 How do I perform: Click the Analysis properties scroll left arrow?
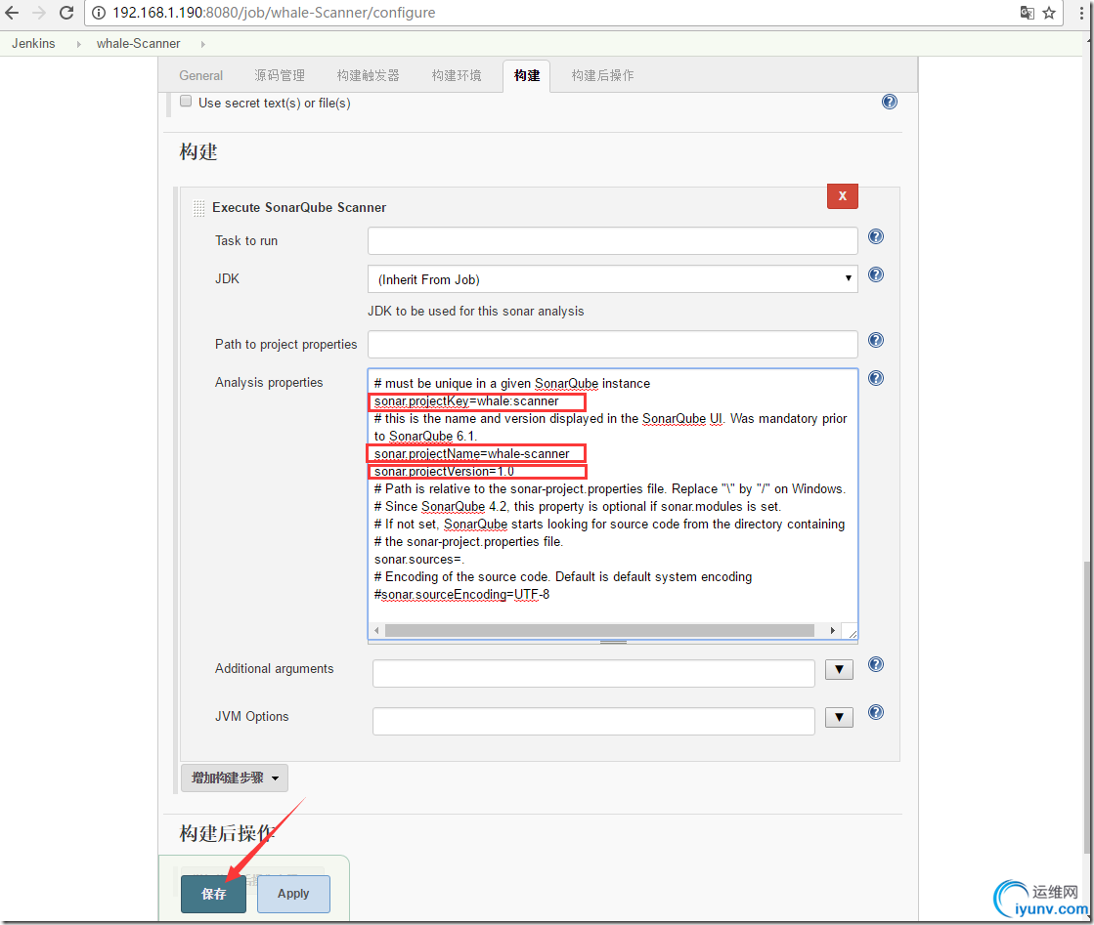coord(376,630)
